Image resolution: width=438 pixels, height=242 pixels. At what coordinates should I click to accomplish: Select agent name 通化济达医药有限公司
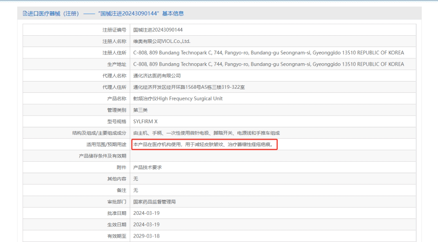[157, 75]
